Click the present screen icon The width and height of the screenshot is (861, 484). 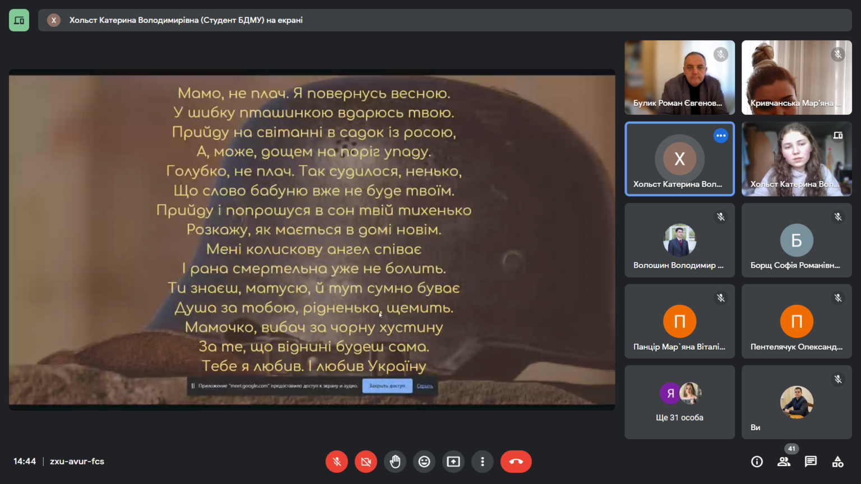point(453,462)
